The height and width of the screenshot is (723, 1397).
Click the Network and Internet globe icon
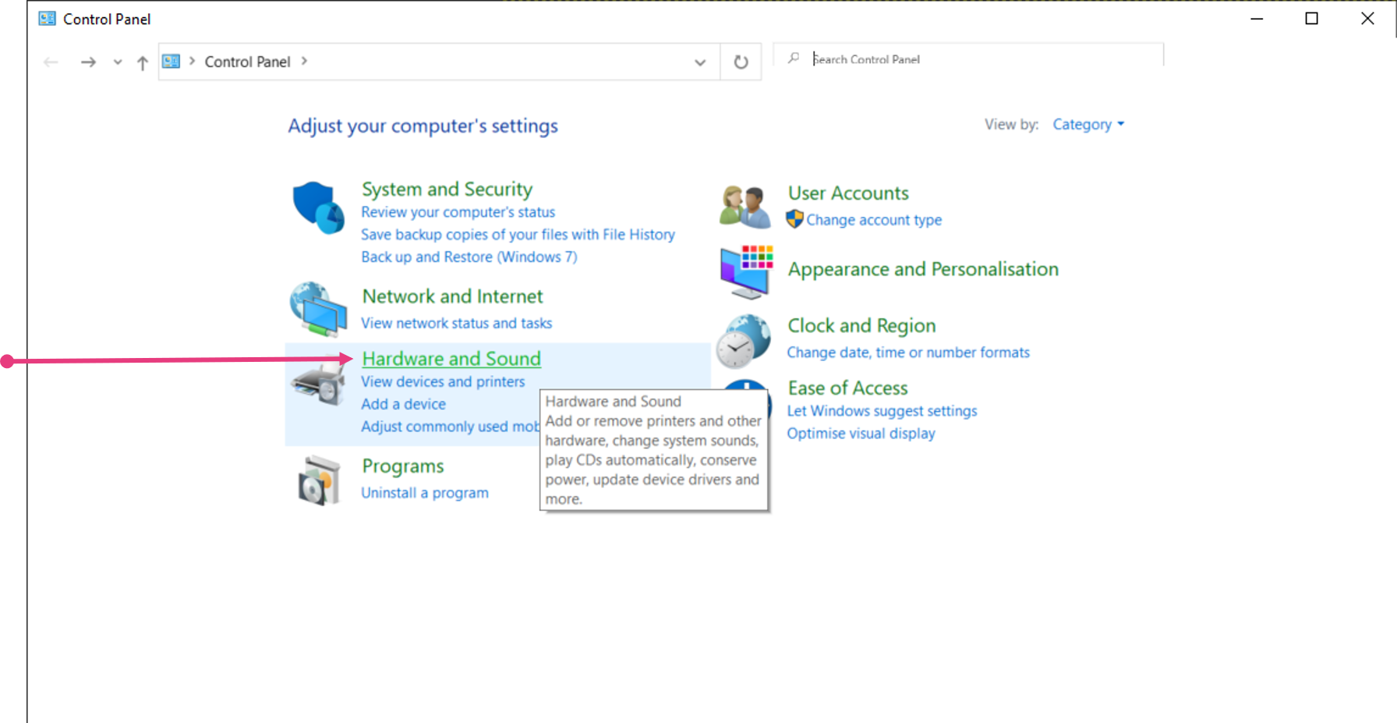pos(318,309)
